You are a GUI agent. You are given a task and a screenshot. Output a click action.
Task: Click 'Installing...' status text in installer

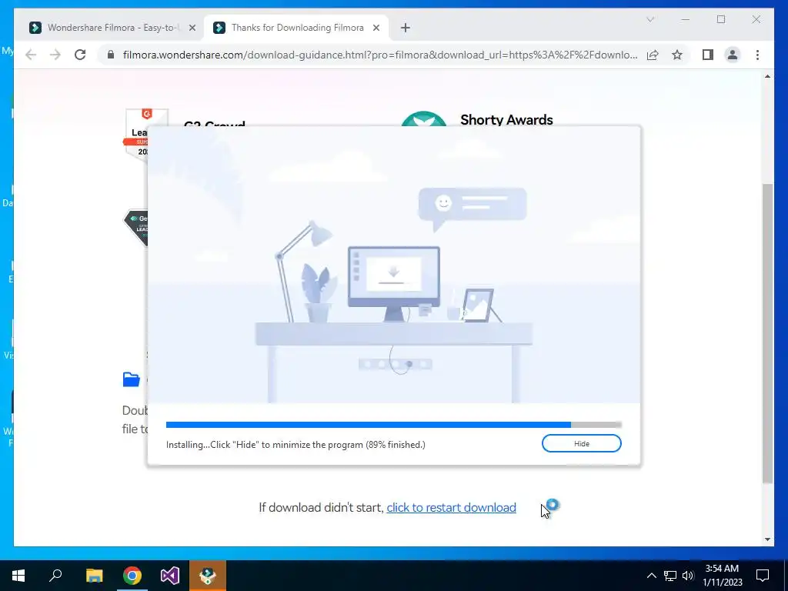click(295, 445)
